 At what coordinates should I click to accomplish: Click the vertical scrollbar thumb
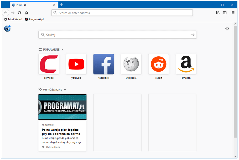click(235, 82)
